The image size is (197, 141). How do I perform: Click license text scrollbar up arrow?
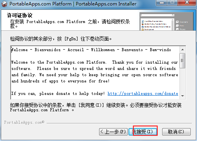click(x=183, y=50)
